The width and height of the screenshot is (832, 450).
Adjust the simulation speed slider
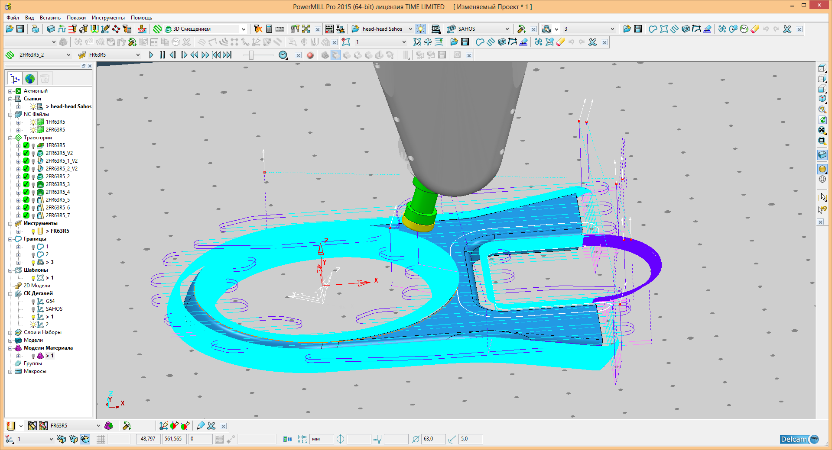point(251,55)
